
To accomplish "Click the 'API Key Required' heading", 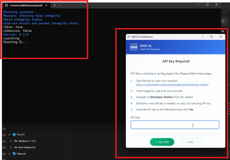I will coord(176,61).
